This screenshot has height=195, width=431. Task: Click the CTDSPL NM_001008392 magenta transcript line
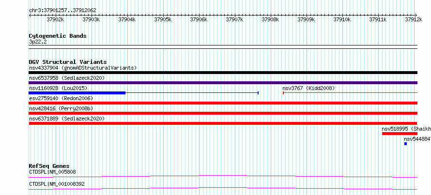click(223, 188)
